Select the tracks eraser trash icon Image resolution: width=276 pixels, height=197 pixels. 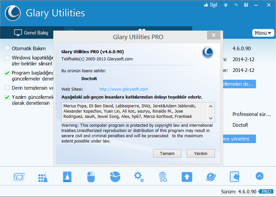point(163,177)
